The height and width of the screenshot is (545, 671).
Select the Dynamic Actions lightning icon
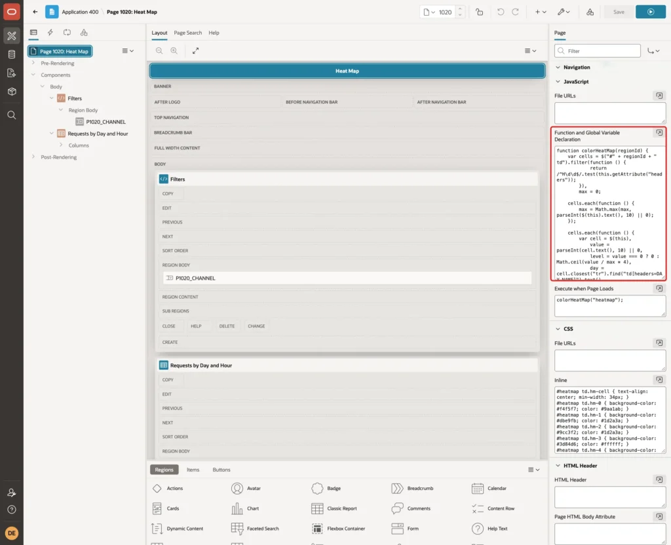50,33
